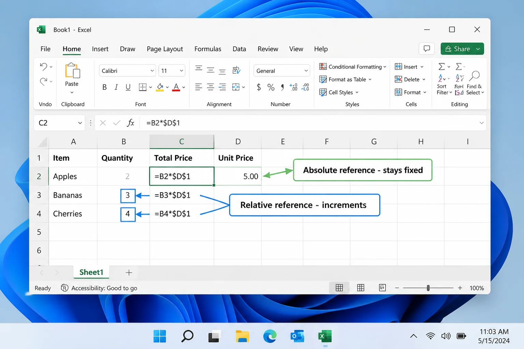Align text to top of cell
The height and width of the screenshot is (349, 524).
(199, 68)
